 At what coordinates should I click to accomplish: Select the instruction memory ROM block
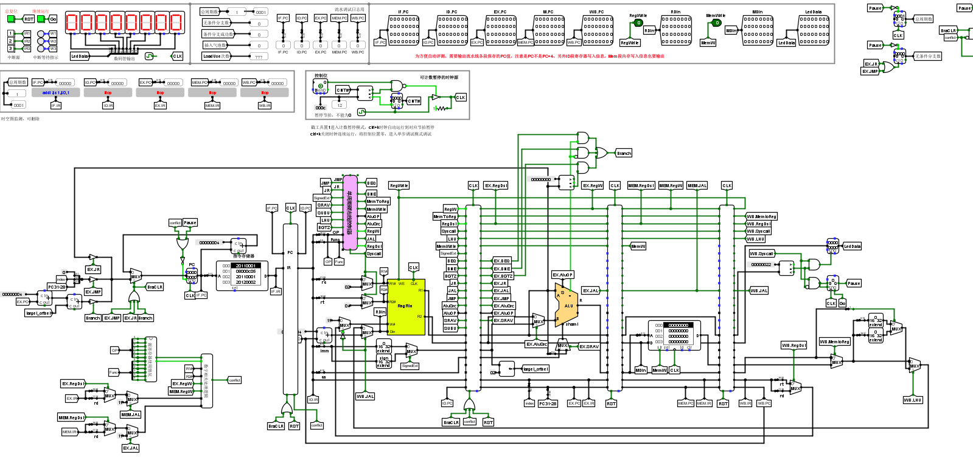coord(242,275)
